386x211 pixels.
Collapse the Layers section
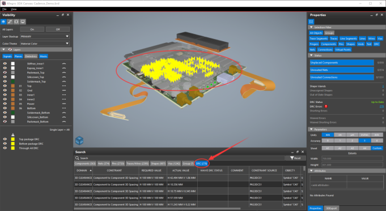[x=3, y=50]
